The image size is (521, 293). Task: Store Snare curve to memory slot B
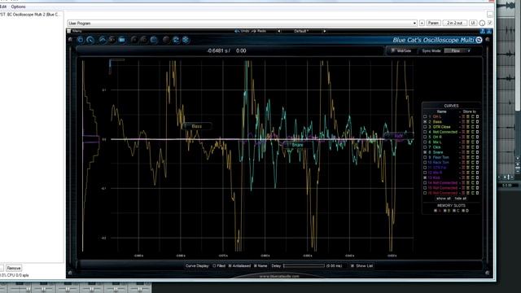pos(468,152)
